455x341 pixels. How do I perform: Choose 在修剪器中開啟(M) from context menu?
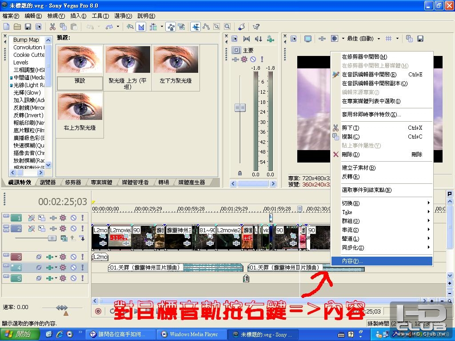[x=382, y=57]
